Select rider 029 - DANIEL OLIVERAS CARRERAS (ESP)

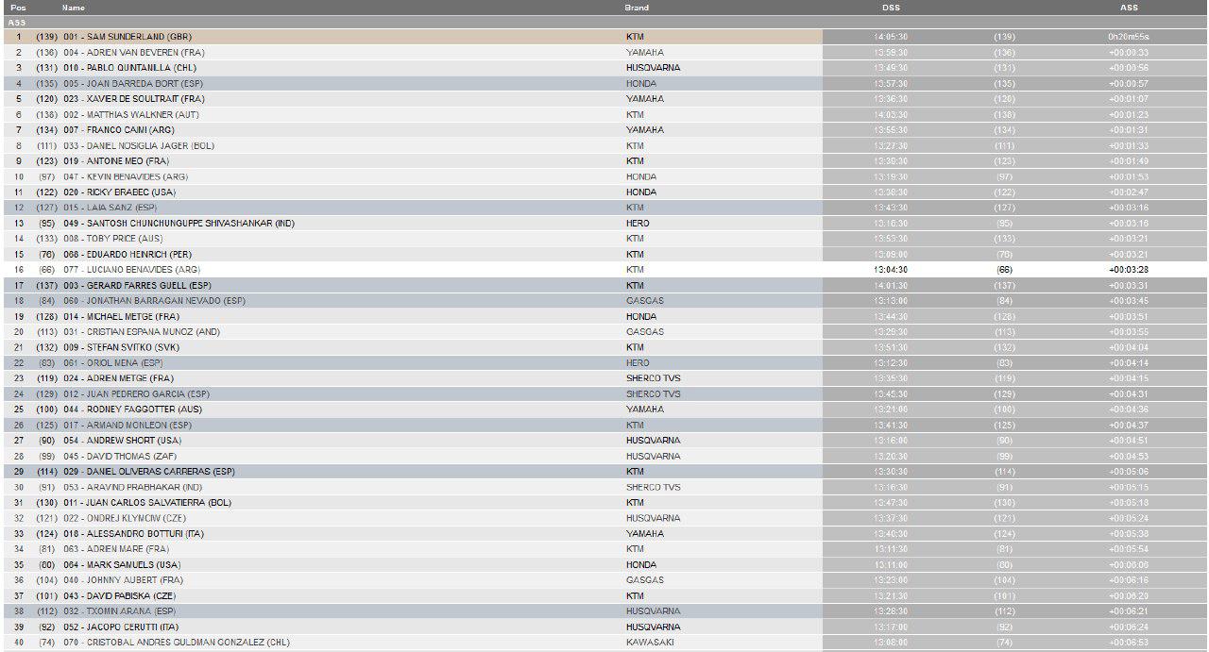[x=149, y=471]
